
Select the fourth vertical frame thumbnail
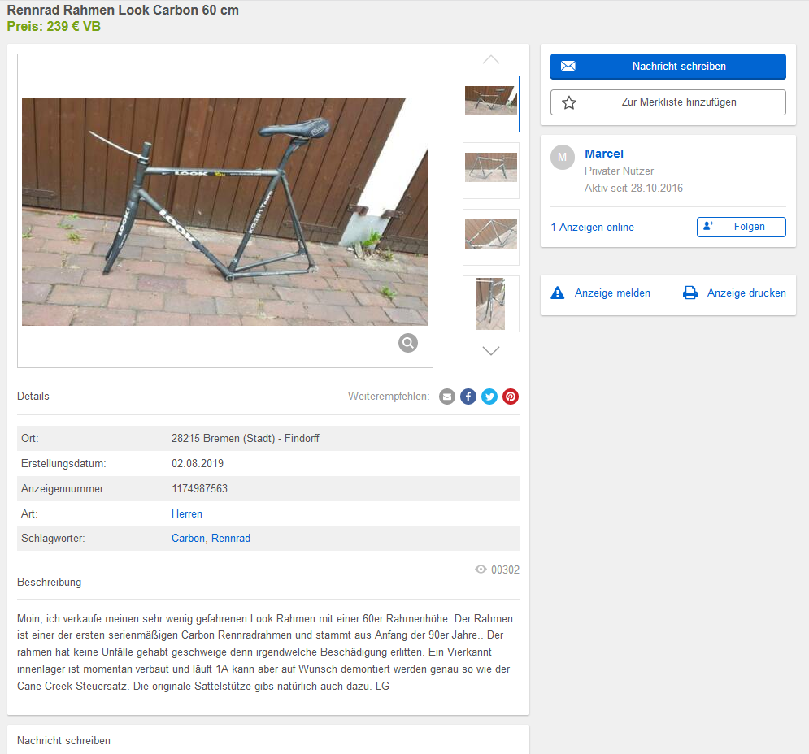point(491,304)
